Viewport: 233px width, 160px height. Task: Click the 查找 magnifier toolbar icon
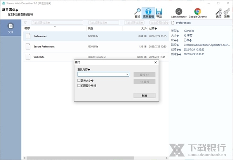[x=137, y=11]
